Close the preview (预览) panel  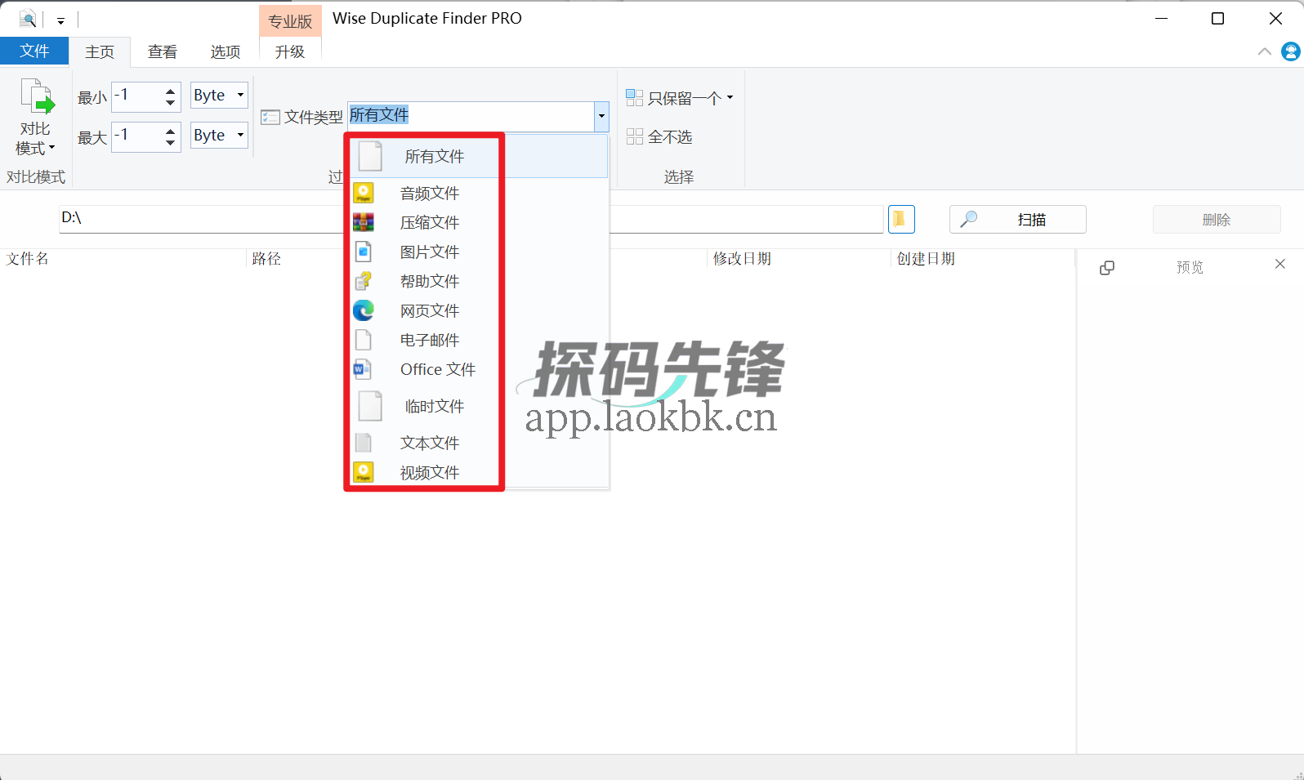tap(1280, 264)
